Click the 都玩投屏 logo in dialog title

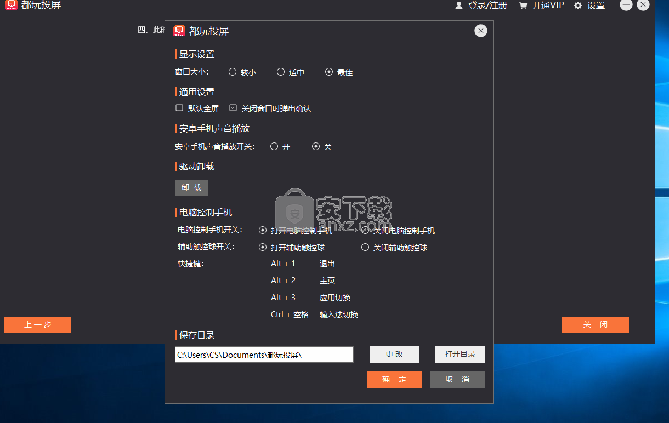(179, 31)
